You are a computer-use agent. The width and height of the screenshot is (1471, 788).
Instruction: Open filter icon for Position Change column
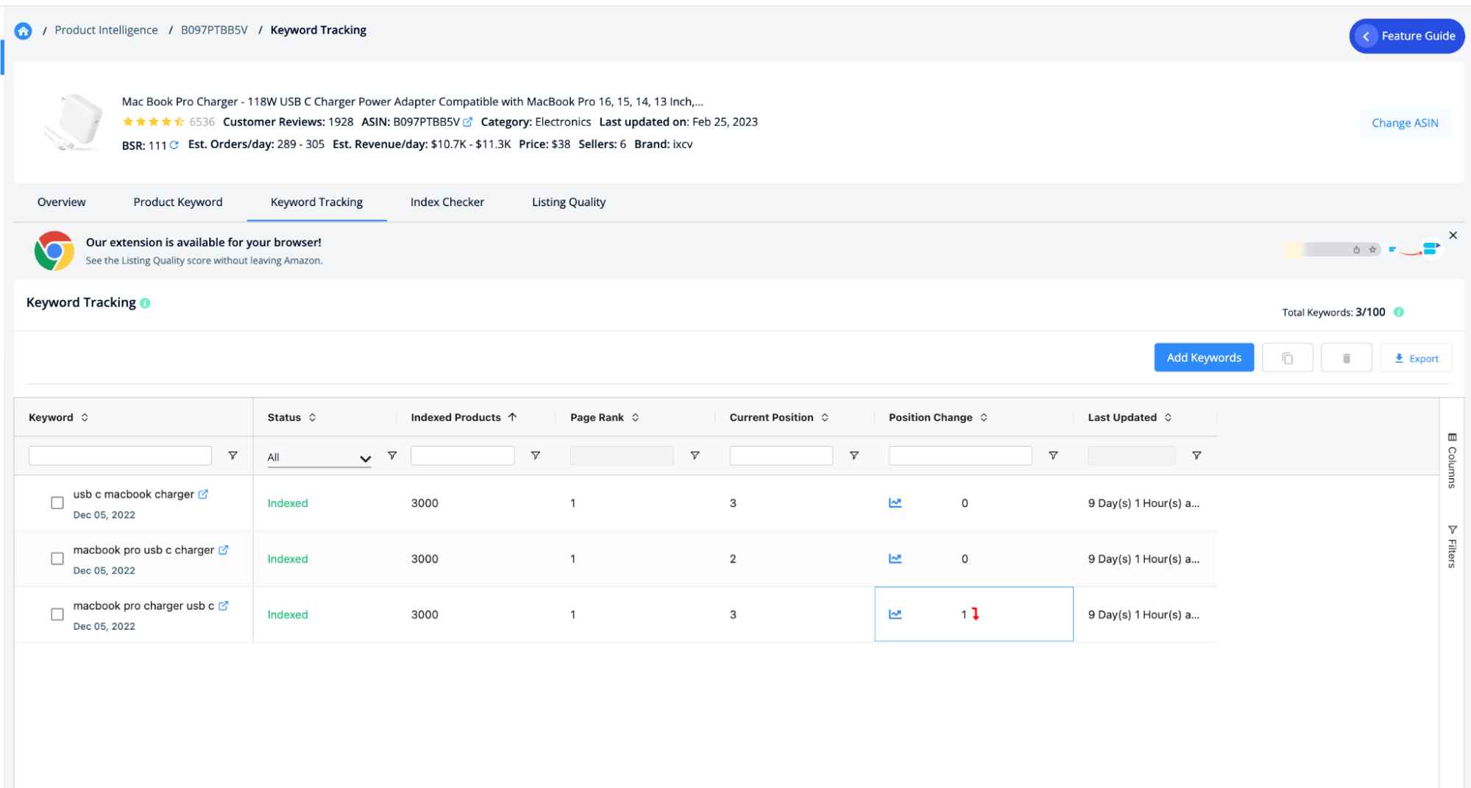pyautogui.click(x=1053, y=455)
